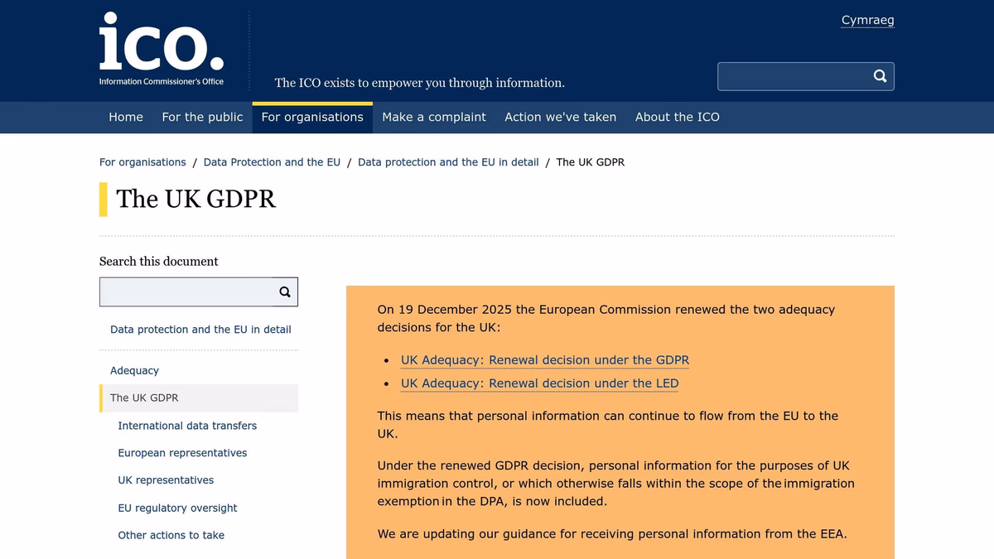994x559 pixels.
Task: Click the Search this document label
Action: (x=159, y=261)
